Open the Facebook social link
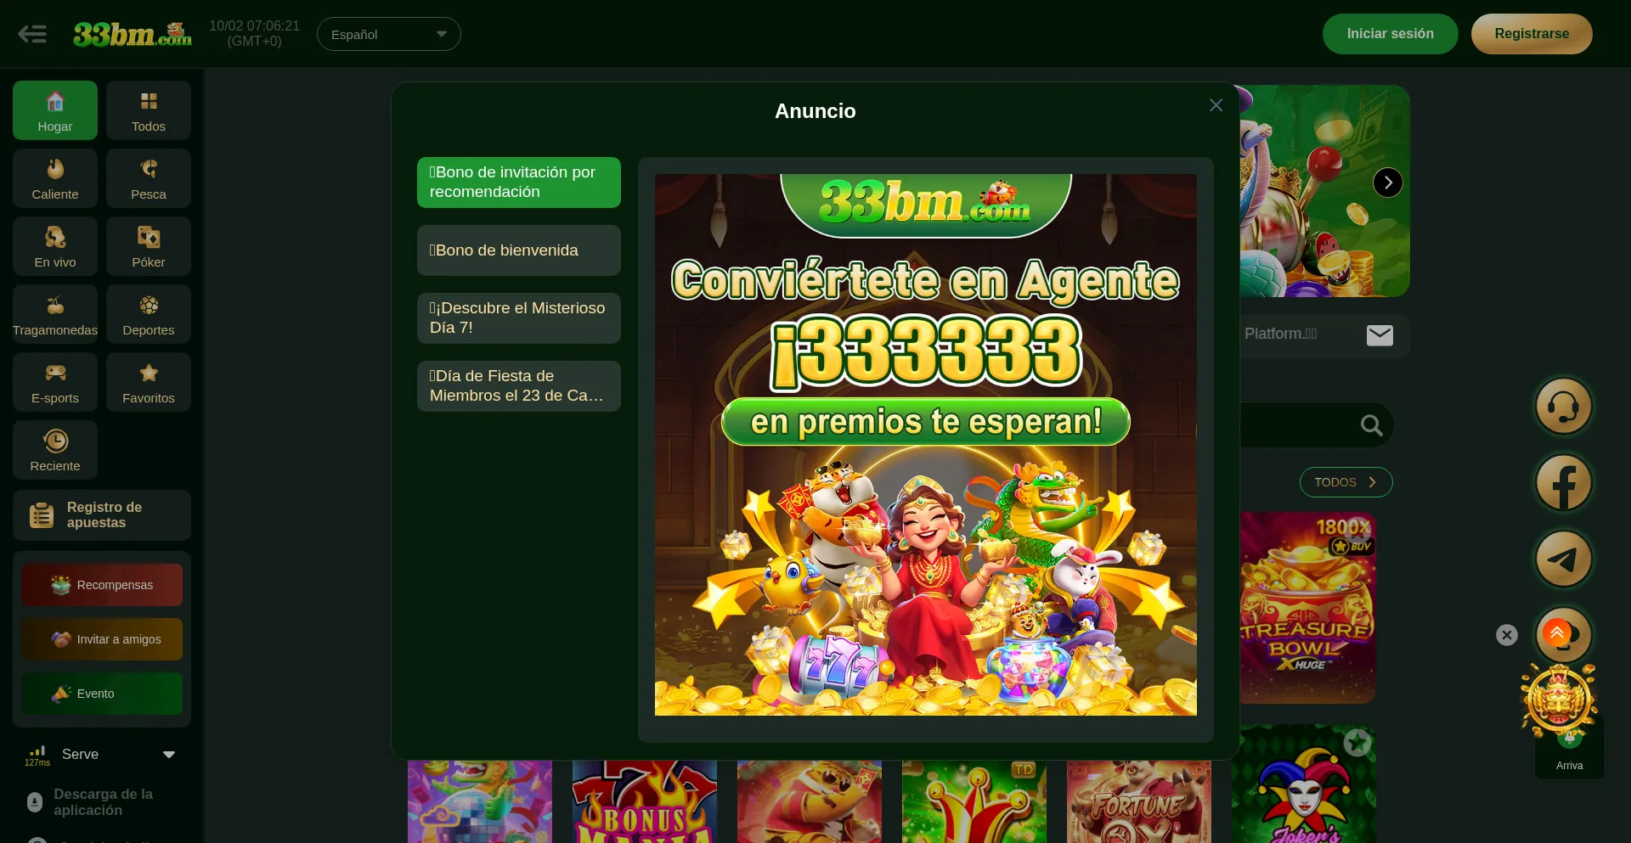 (1563, 482)
